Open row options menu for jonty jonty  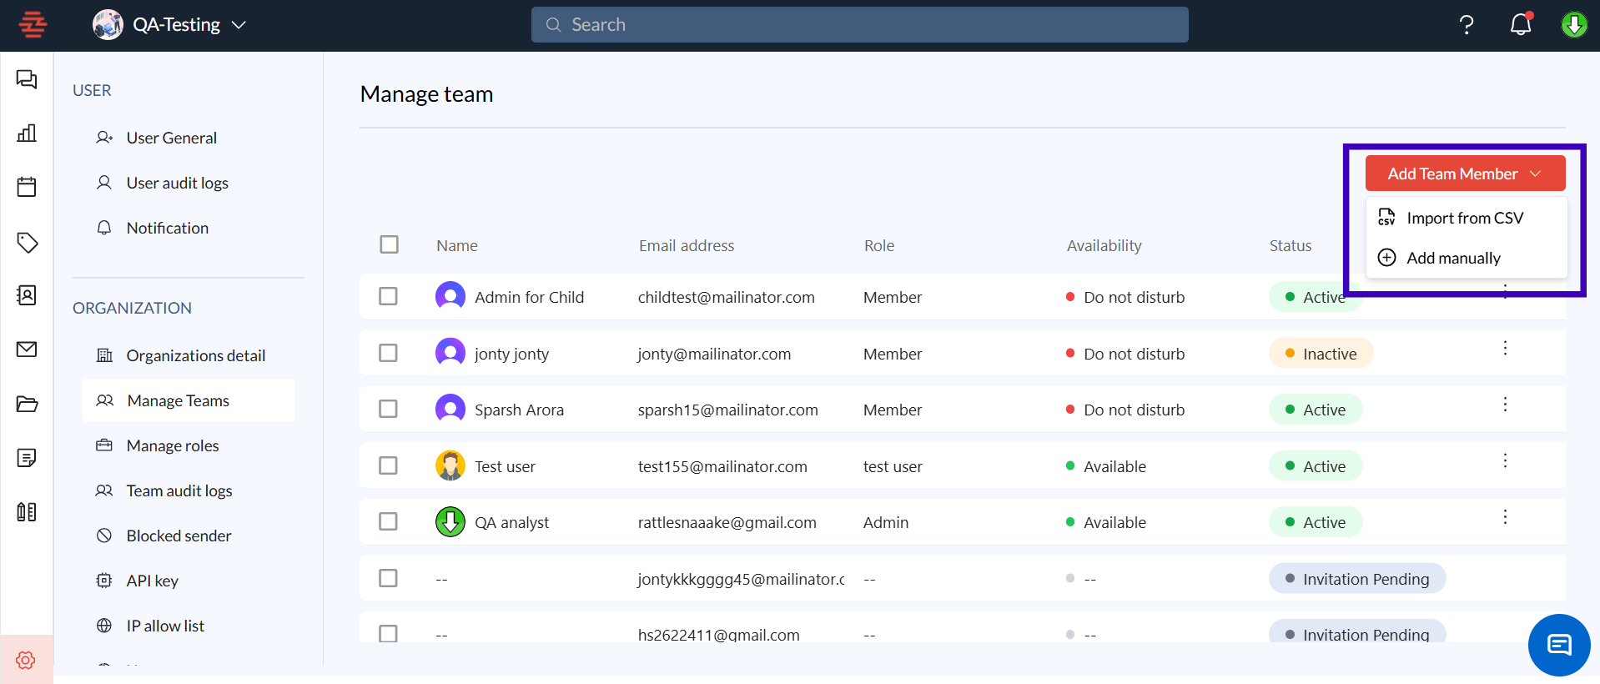pyautogui.click(x=1505, y=348)
